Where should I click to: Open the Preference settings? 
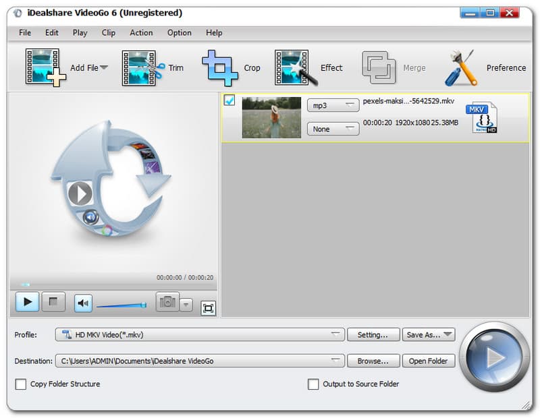(x=461, y=67)
